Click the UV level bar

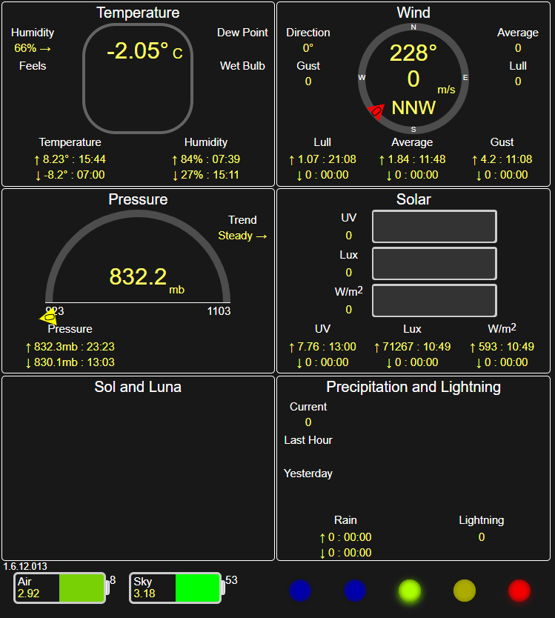434,227
